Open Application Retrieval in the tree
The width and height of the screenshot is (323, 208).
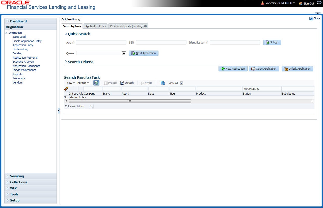pos(25,58)
